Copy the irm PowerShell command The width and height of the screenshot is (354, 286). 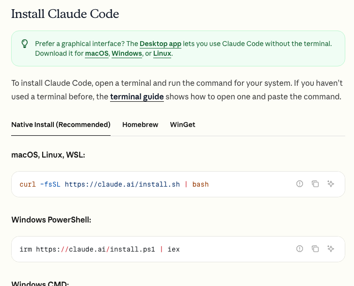point(315,249)
